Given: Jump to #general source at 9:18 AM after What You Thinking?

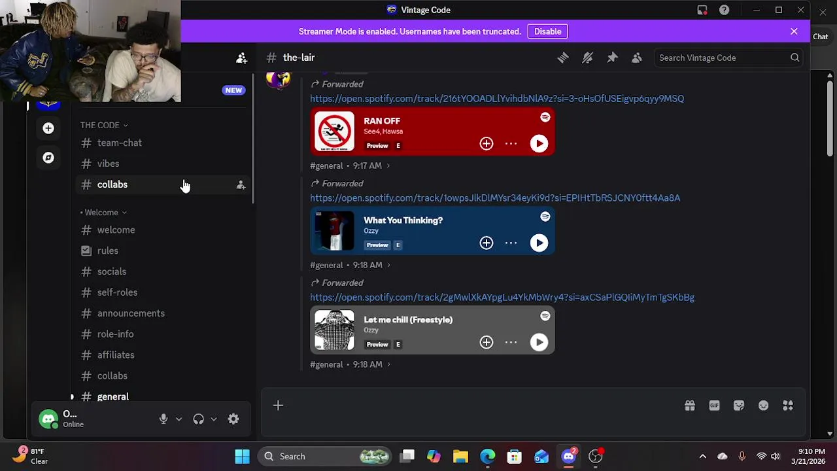Looking at the screenshot, I should click(350, 266).
